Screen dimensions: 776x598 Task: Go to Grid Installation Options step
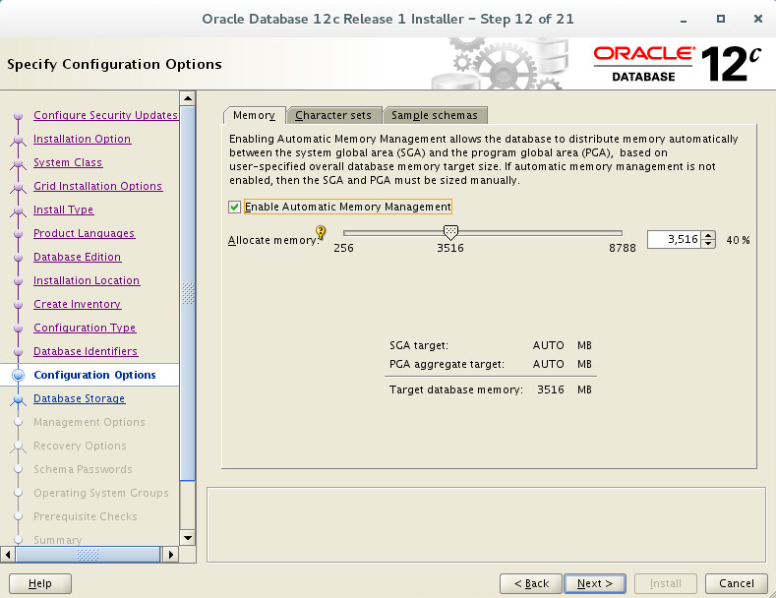tap(98, 186)
